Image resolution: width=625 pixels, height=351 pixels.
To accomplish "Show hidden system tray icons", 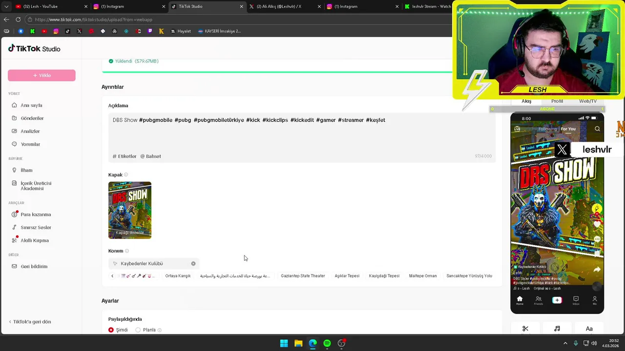I will click(x=565, y=343).
